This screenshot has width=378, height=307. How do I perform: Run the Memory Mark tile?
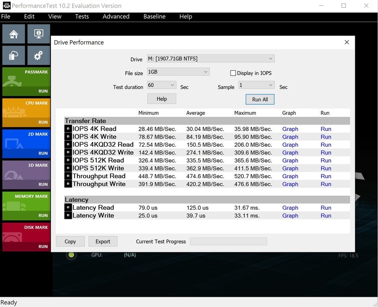26,206
